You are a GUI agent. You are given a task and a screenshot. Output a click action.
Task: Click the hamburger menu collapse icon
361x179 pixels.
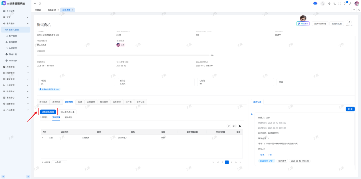[35, 4]
